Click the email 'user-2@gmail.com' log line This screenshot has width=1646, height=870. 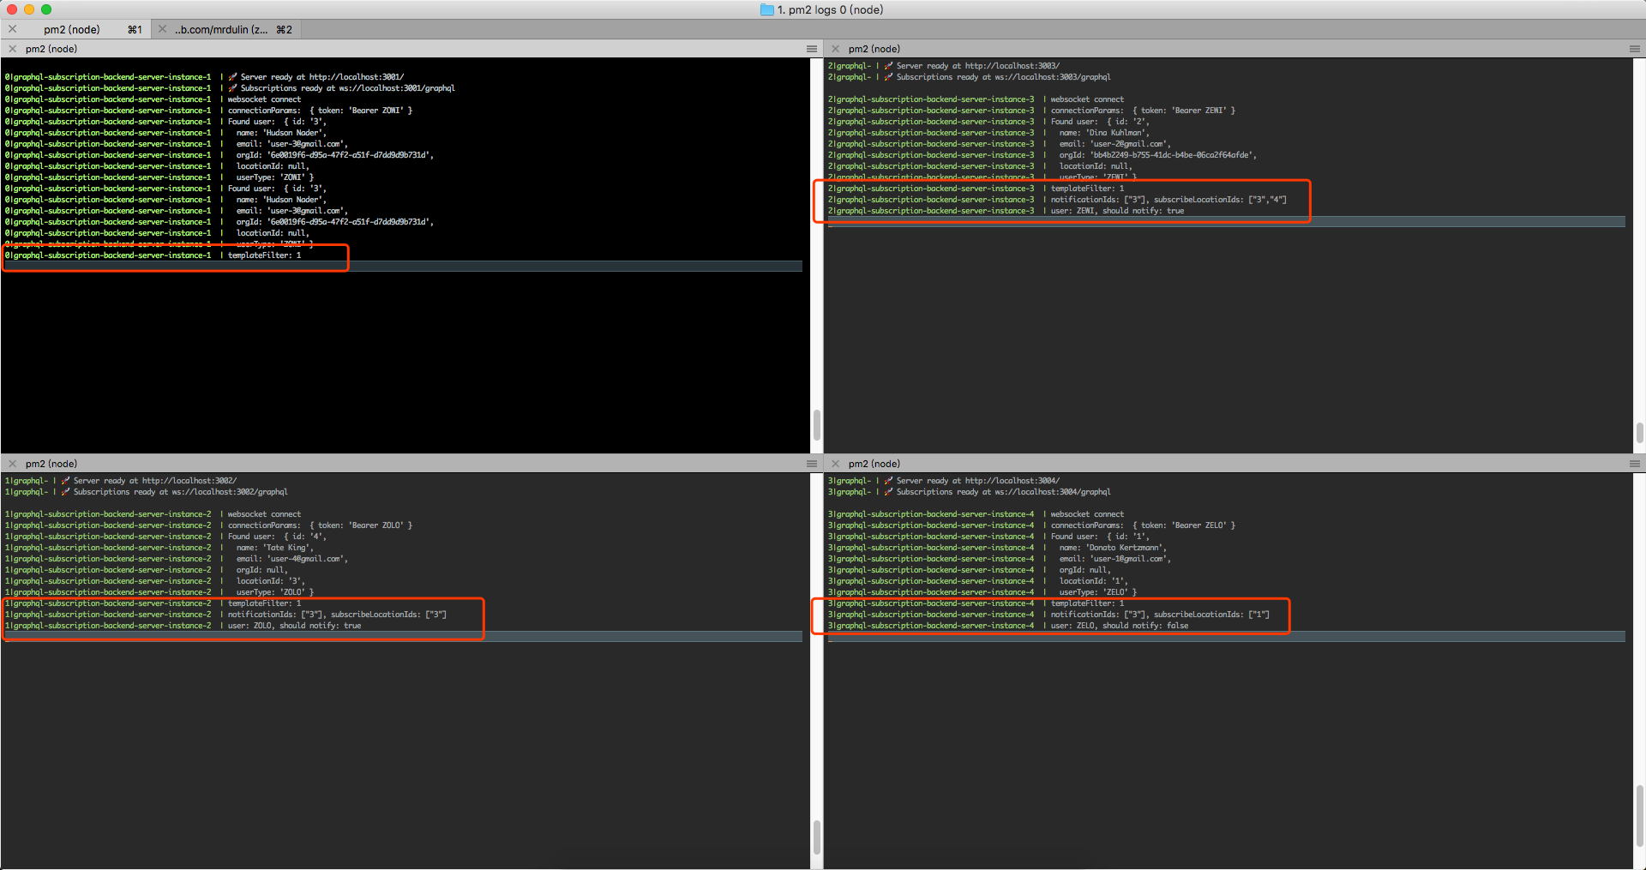pyautogui.click(x=1114, y=144)
